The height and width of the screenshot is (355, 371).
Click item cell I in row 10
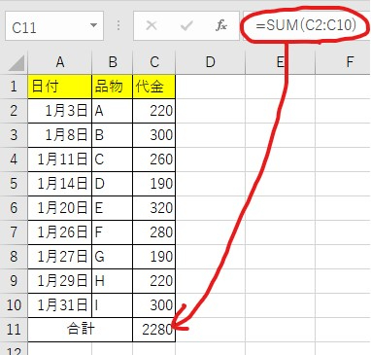[113, 305]
